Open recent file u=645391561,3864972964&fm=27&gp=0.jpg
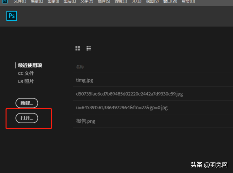 pyautogui.click(x=153, y=107)
